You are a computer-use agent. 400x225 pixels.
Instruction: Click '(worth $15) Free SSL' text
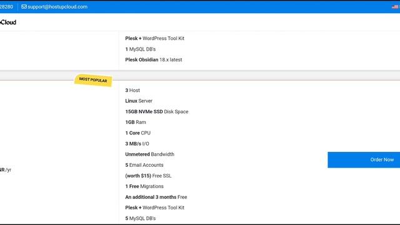click(148, 176)
